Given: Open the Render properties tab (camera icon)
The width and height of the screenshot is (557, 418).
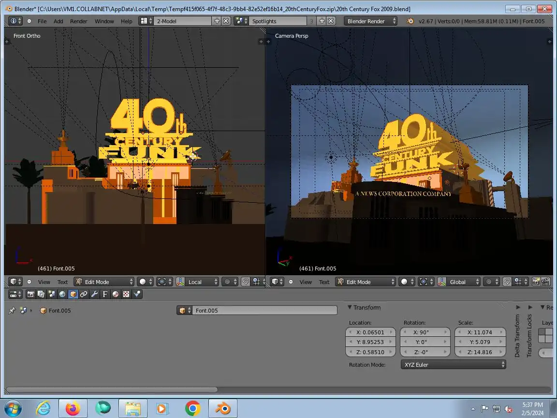Looking at the screenshot, I should 30,294.
